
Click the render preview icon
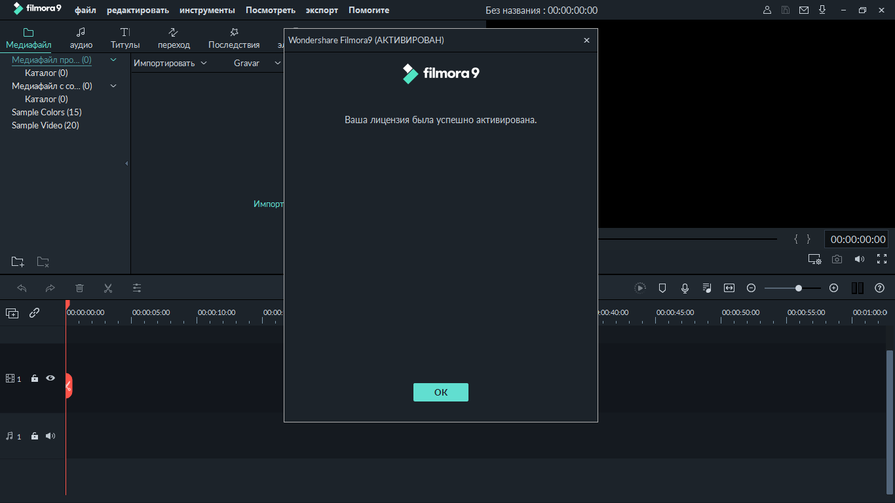coord(640,288)
